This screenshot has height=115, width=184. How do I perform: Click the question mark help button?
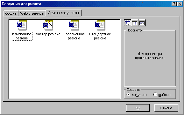pyautogui.click(x=174, y=4)
